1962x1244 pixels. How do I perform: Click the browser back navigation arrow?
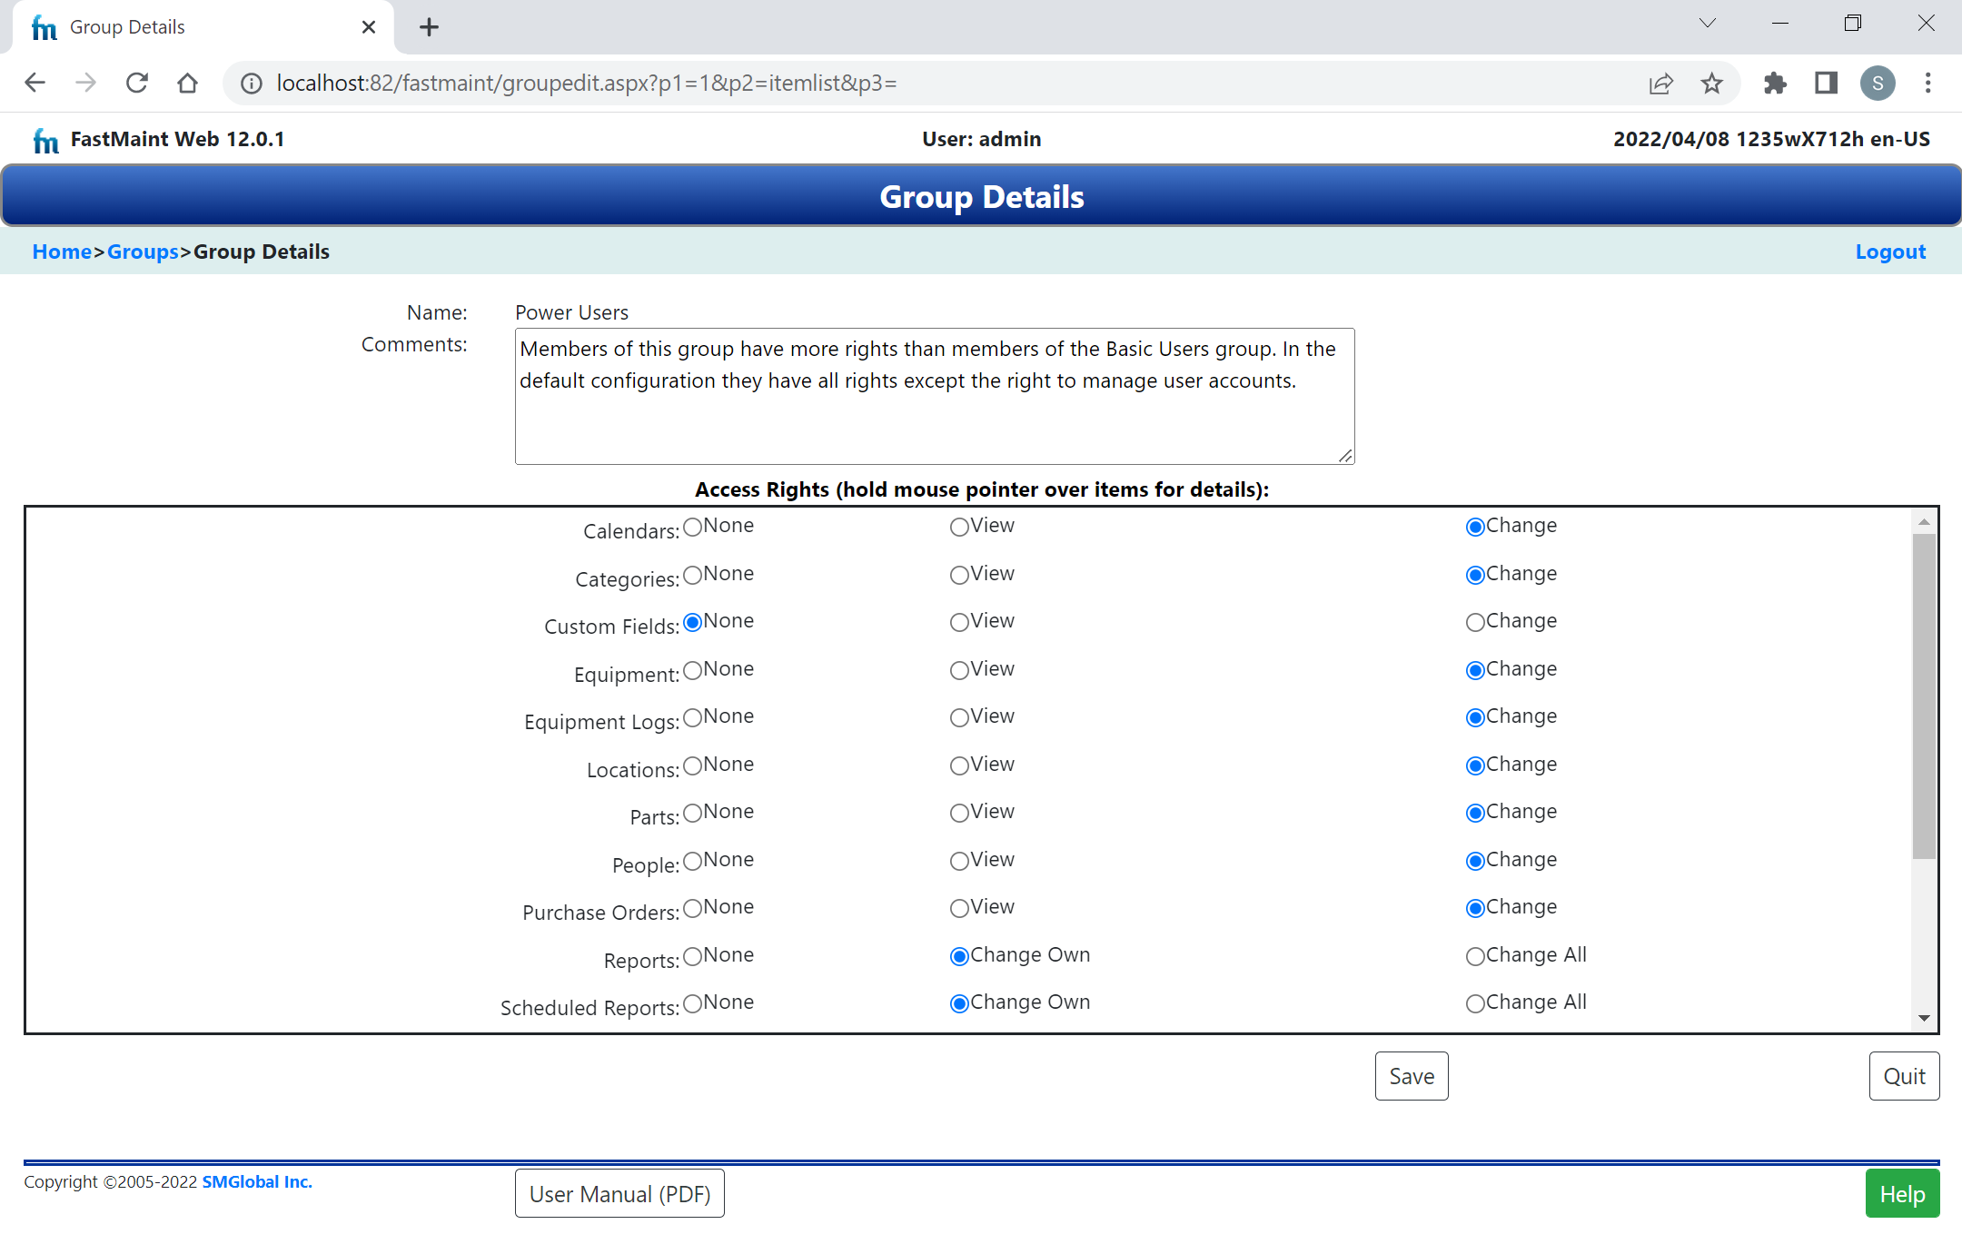click(35, 82)
